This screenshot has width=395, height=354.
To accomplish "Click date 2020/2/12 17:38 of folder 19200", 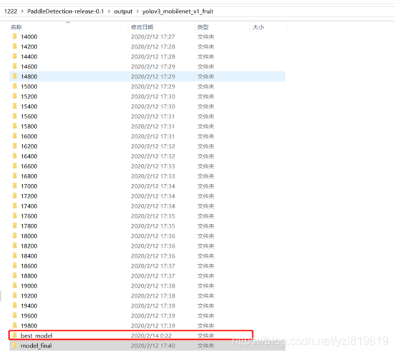I will [x=153, y=295].
